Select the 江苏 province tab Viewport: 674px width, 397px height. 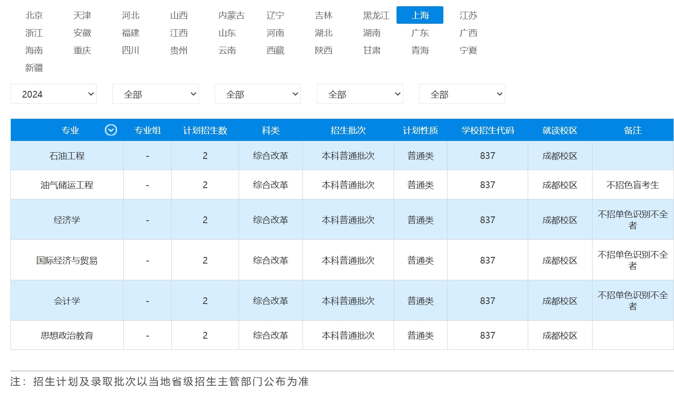pyautogui.click(x=468, y=15)
